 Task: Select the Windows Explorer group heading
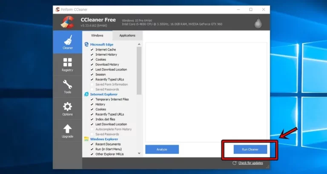(104, 139)
